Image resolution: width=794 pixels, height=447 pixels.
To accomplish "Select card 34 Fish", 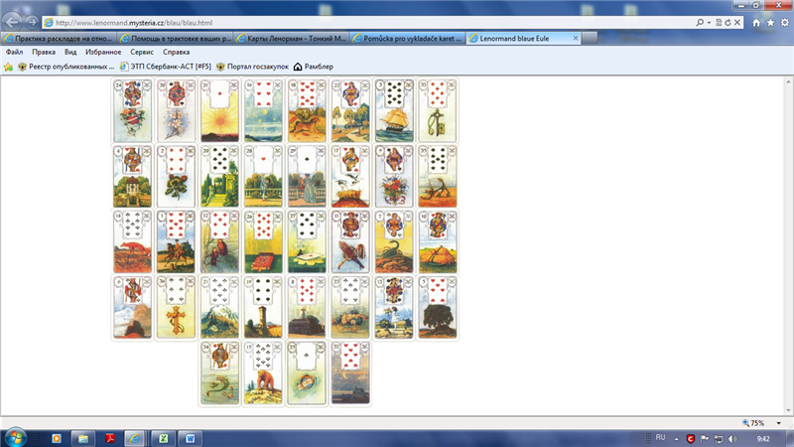I will point(219,373).
